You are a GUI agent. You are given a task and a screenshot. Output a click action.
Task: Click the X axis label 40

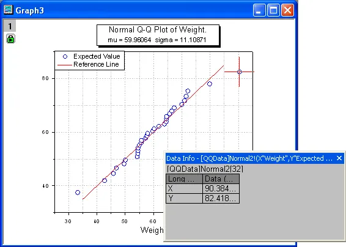click(97, 221)
